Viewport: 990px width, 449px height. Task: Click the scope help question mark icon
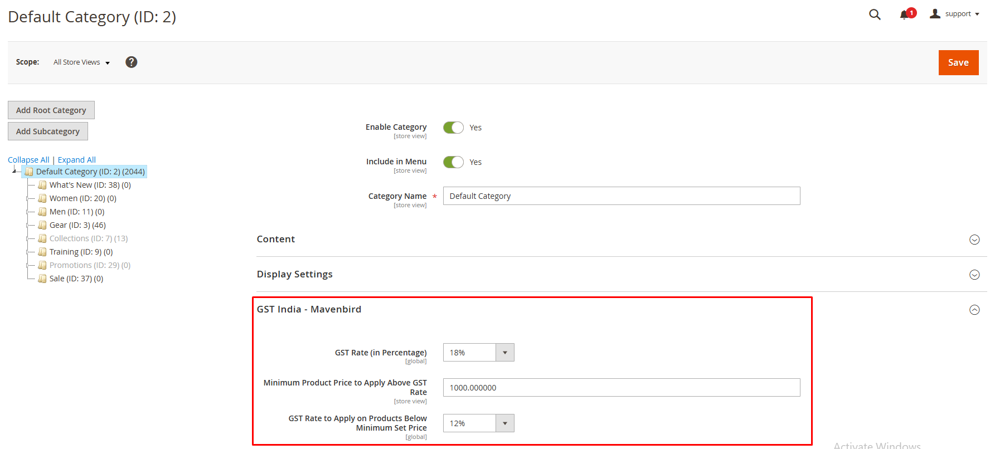(x=132, y=62)
